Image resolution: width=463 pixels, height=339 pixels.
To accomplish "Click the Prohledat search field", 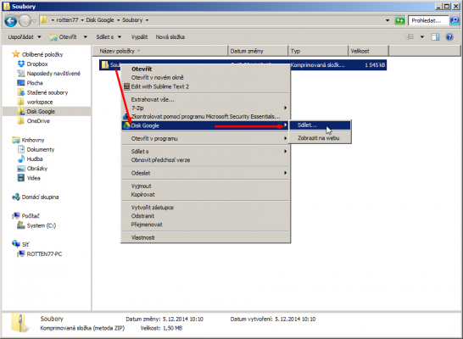I will pyautogui.click(x=429, y=20).
